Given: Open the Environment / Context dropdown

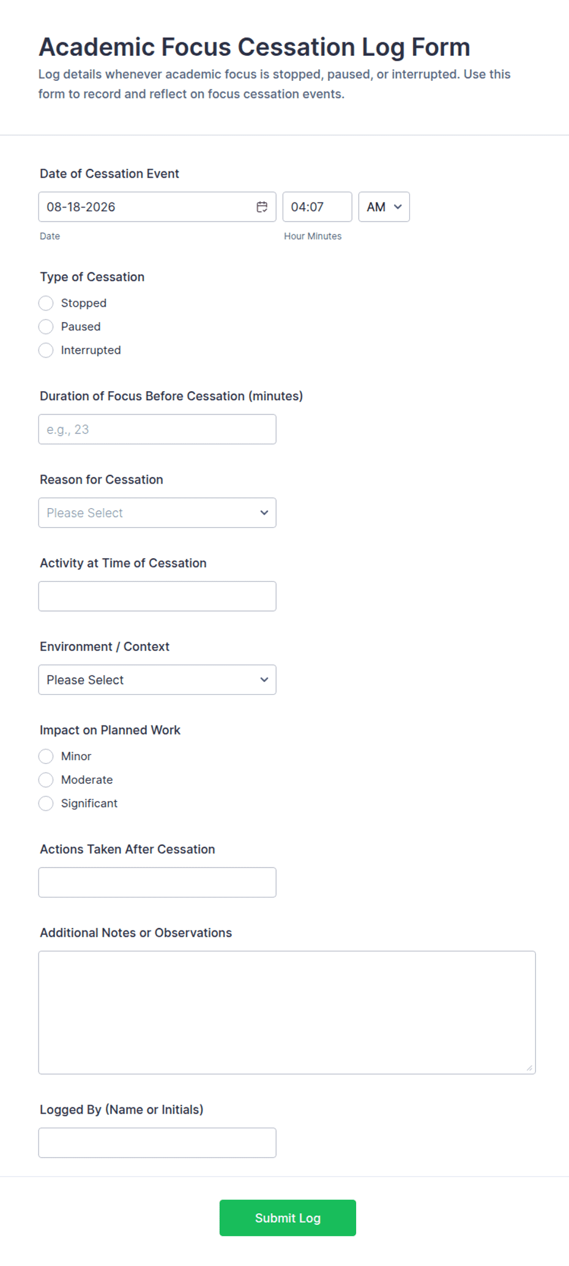Looking at the screenshot, I should tap(157, 680).
